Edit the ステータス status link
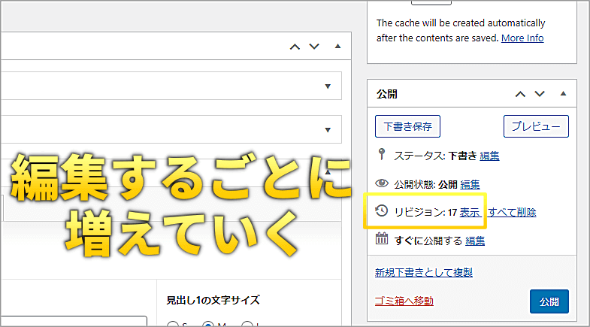The height and width of the screenshot is (327, 590). tap(489, 156)
